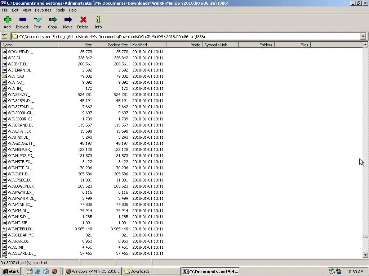Click the WINSCARD.DL_ file icon

[4, 253]
